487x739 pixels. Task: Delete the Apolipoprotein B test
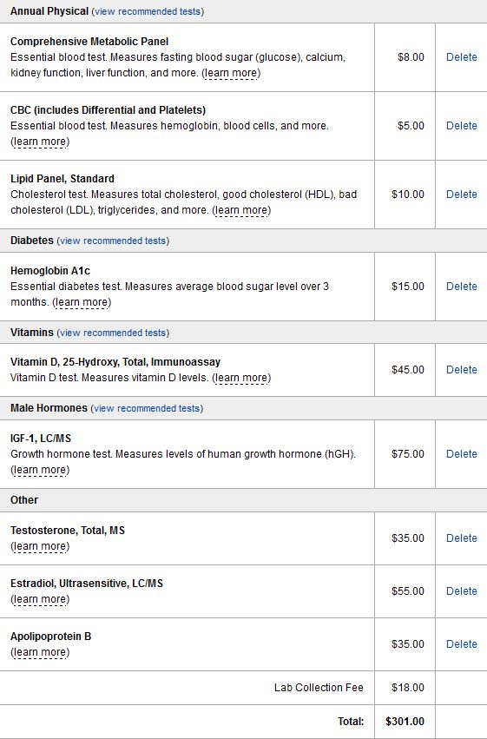pyautogui.click(x=462, y=643)
